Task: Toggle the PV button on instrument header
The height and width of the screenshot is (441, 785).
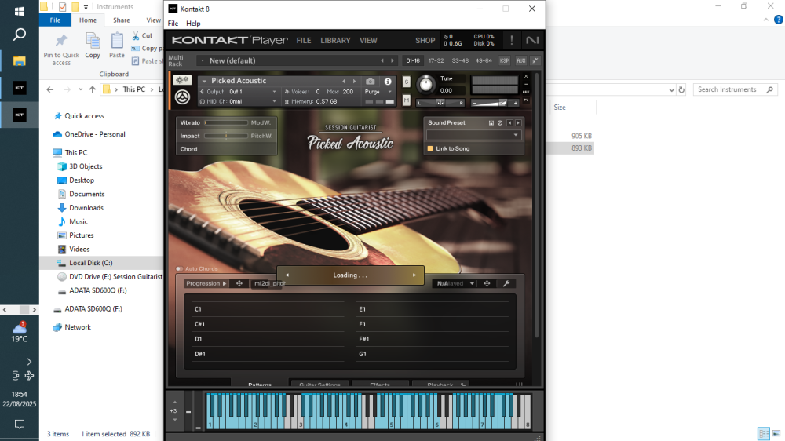Action: 526,100
